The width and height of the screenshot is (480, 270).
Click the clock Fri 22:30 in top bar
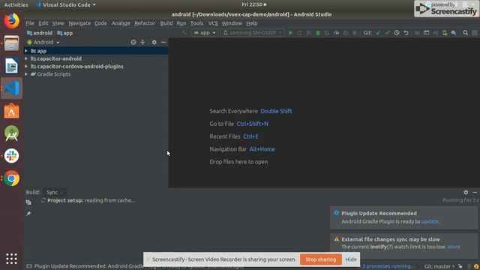tap(253, 4)
